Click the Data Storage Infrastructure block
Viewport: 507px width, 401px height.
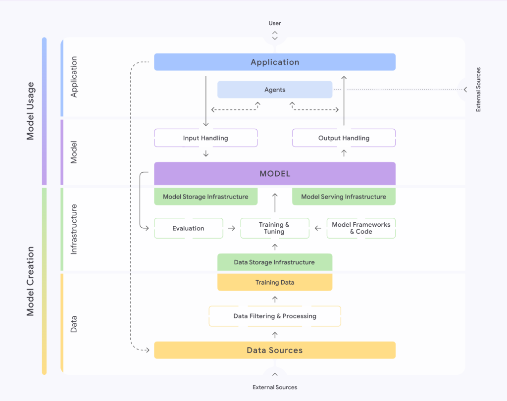point(275,262)
